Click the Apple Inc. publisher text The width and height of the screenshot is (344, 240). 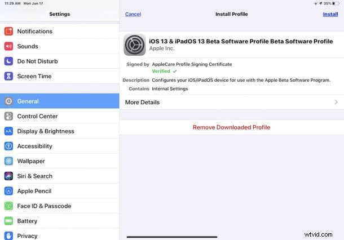(162, 48)
